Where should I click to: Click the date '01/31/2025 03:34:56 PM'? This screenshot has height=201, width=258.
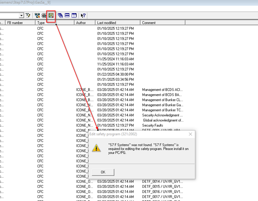115,79
